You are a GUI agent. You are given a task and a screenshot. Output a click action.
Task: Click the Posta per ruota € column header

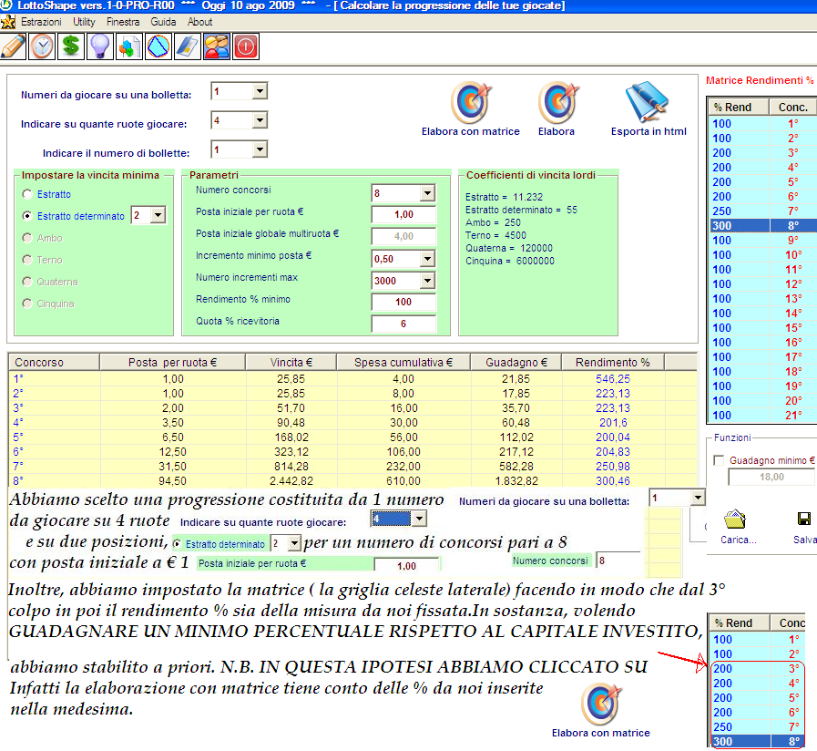172,362
